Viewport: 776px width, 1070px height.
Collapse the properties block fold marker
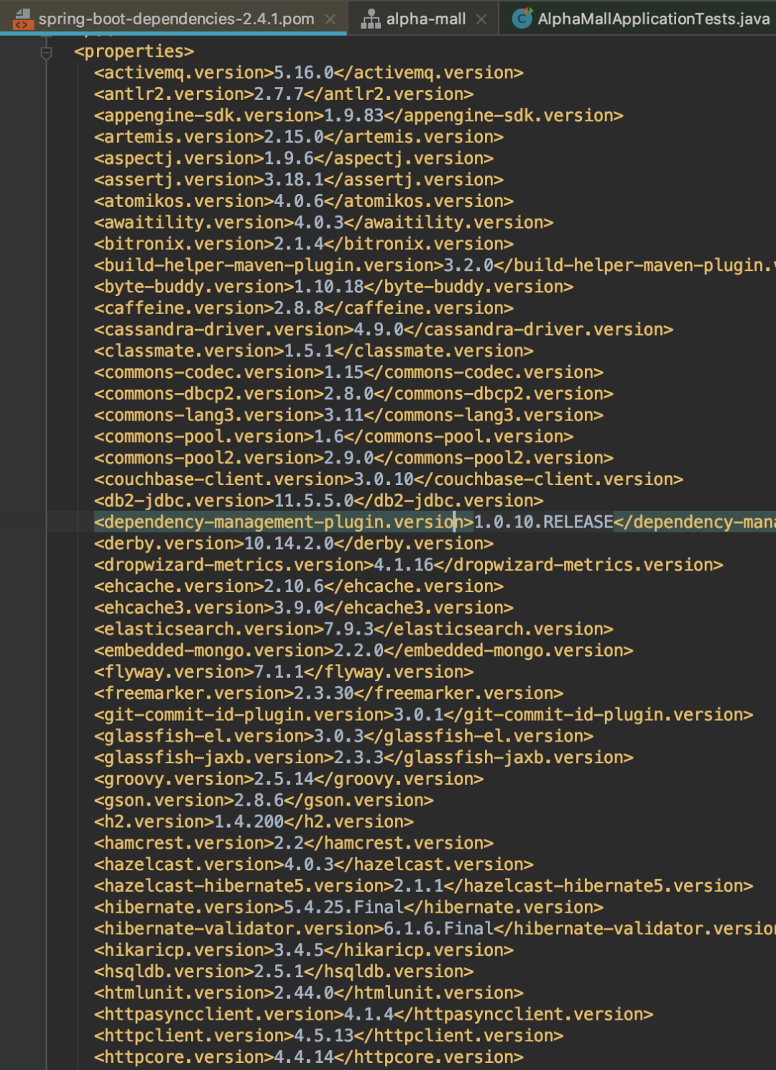click(46, 52)
